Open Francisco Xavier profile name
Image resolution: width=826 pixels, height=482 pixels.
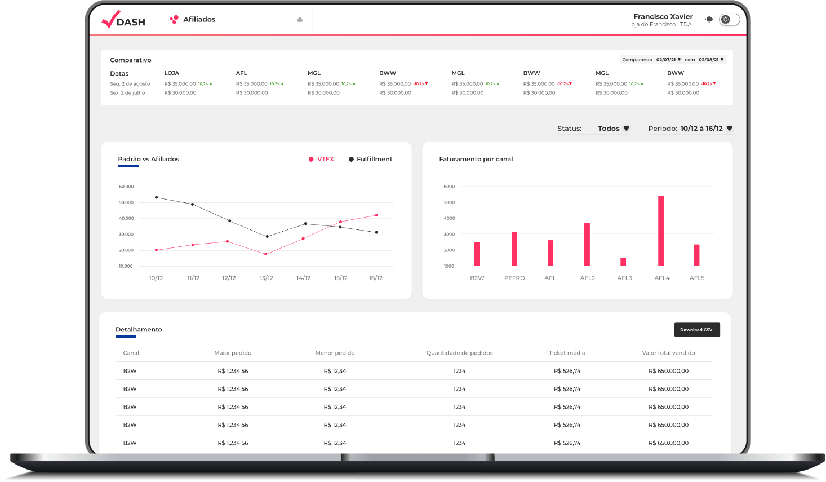pyautogui.click(x=663, y=16)
